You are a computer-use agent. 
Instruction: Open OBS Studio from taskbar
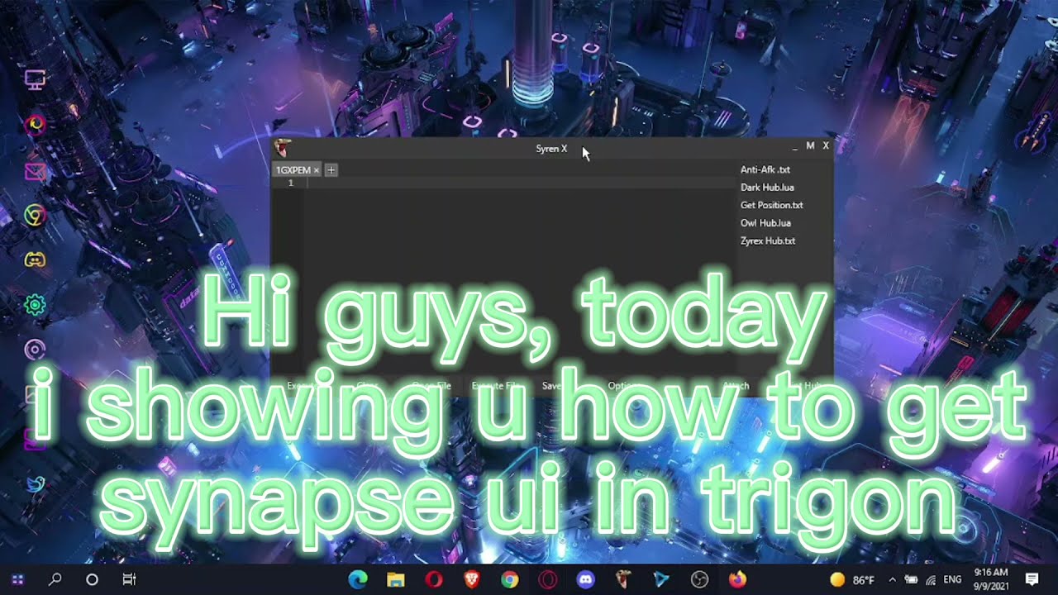coord(700,580)
